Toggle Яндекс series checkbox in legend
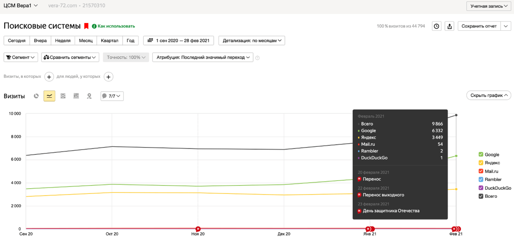 click(x=481, y=163)
